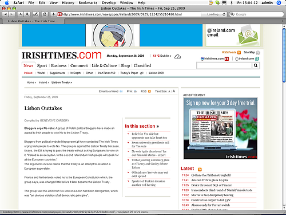Click the weather cloud icon
This screenshot has height=215, width=286.
(x=177, y=57)
